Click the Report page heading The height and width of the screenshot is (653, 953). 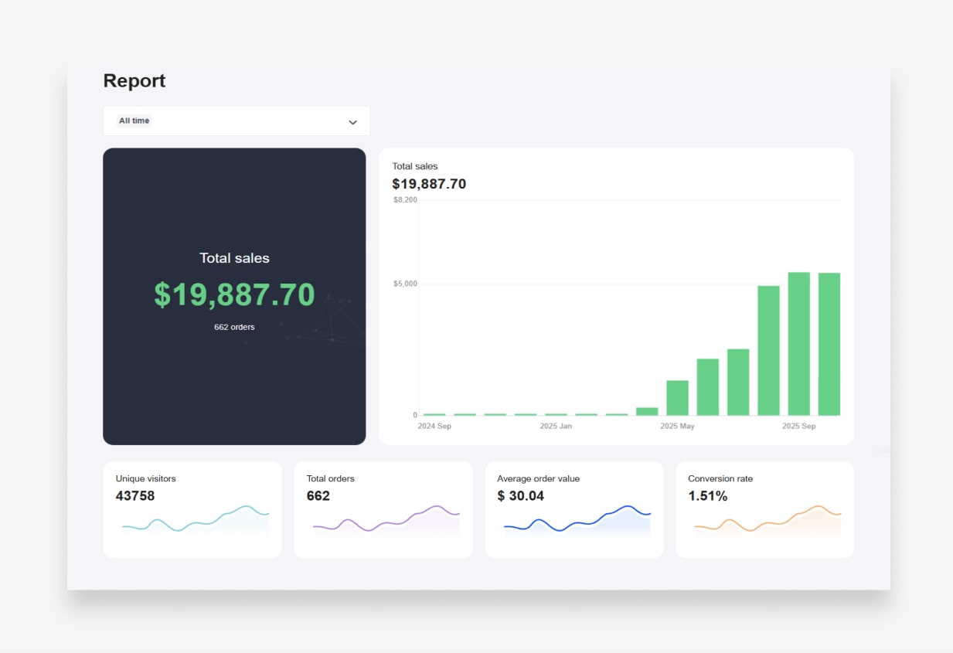point(134,80)
